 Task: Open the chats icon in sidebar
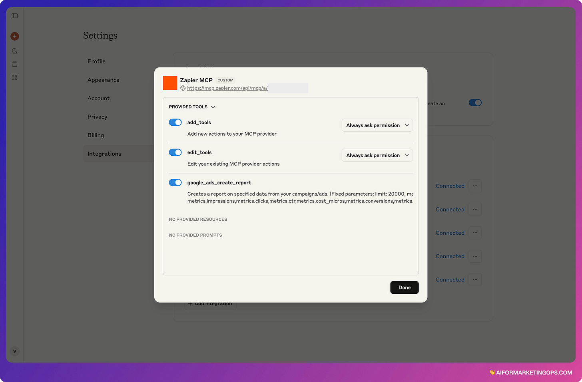[15, 51]
